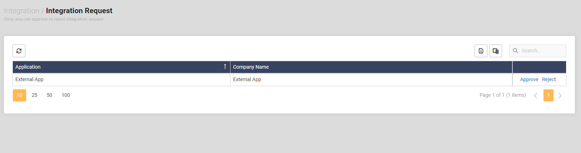
Task: Go to the previous page
Action: [535, 95]
